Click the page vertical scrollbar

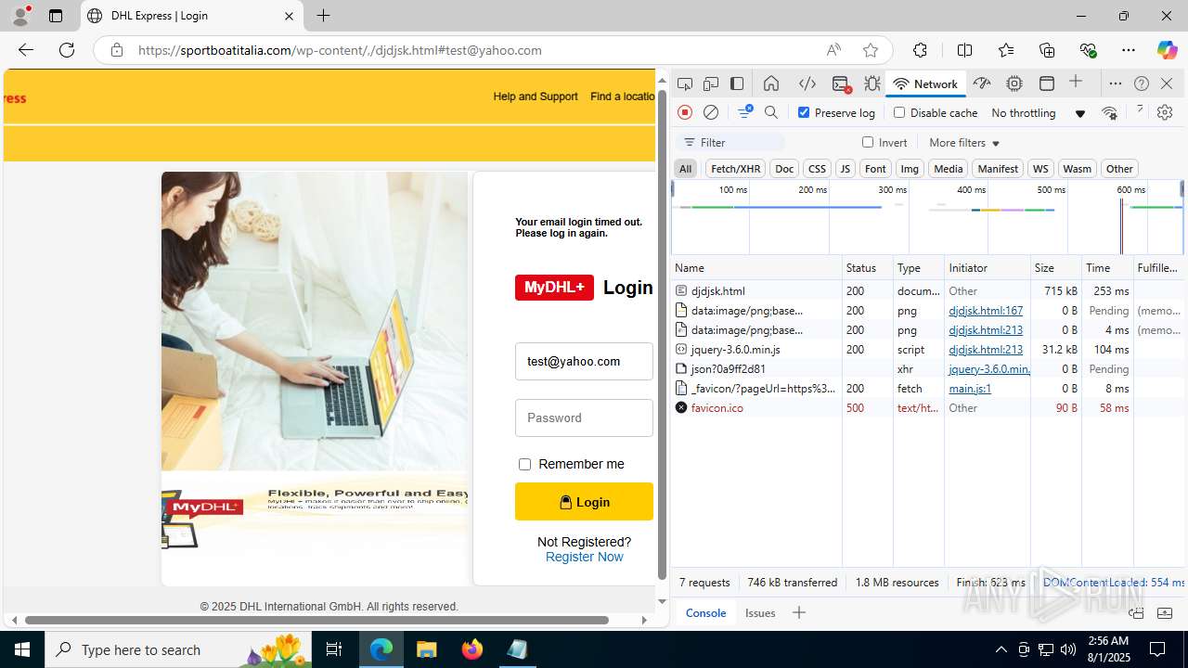[x=662, y=334]
